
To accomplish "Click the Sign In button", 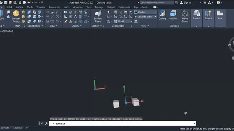I will click(185, 3).
